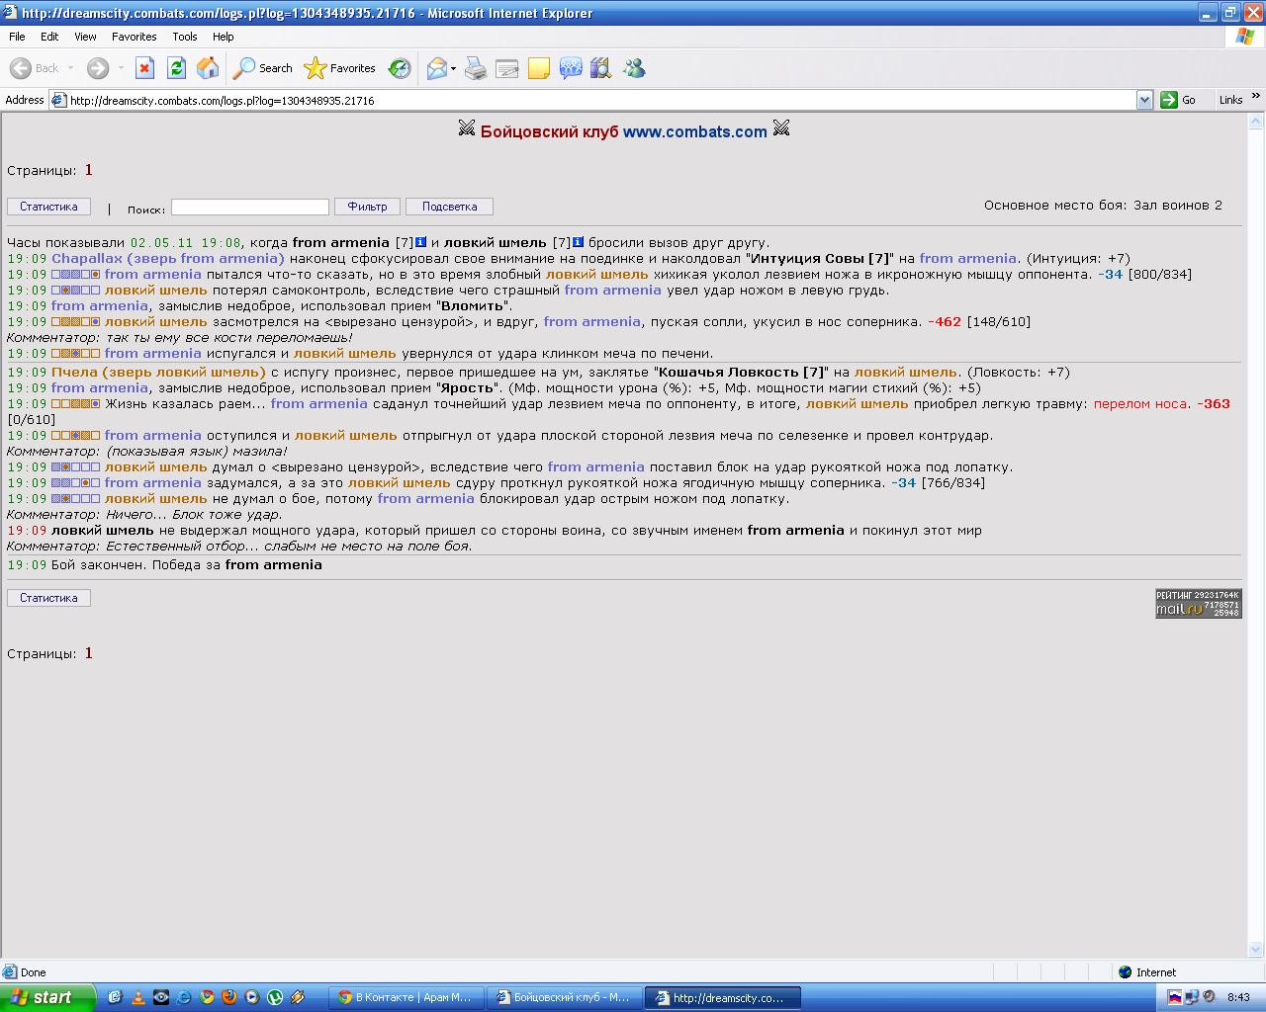
Task: Open Google Chrome from quick launch
Action: [207, 997]
